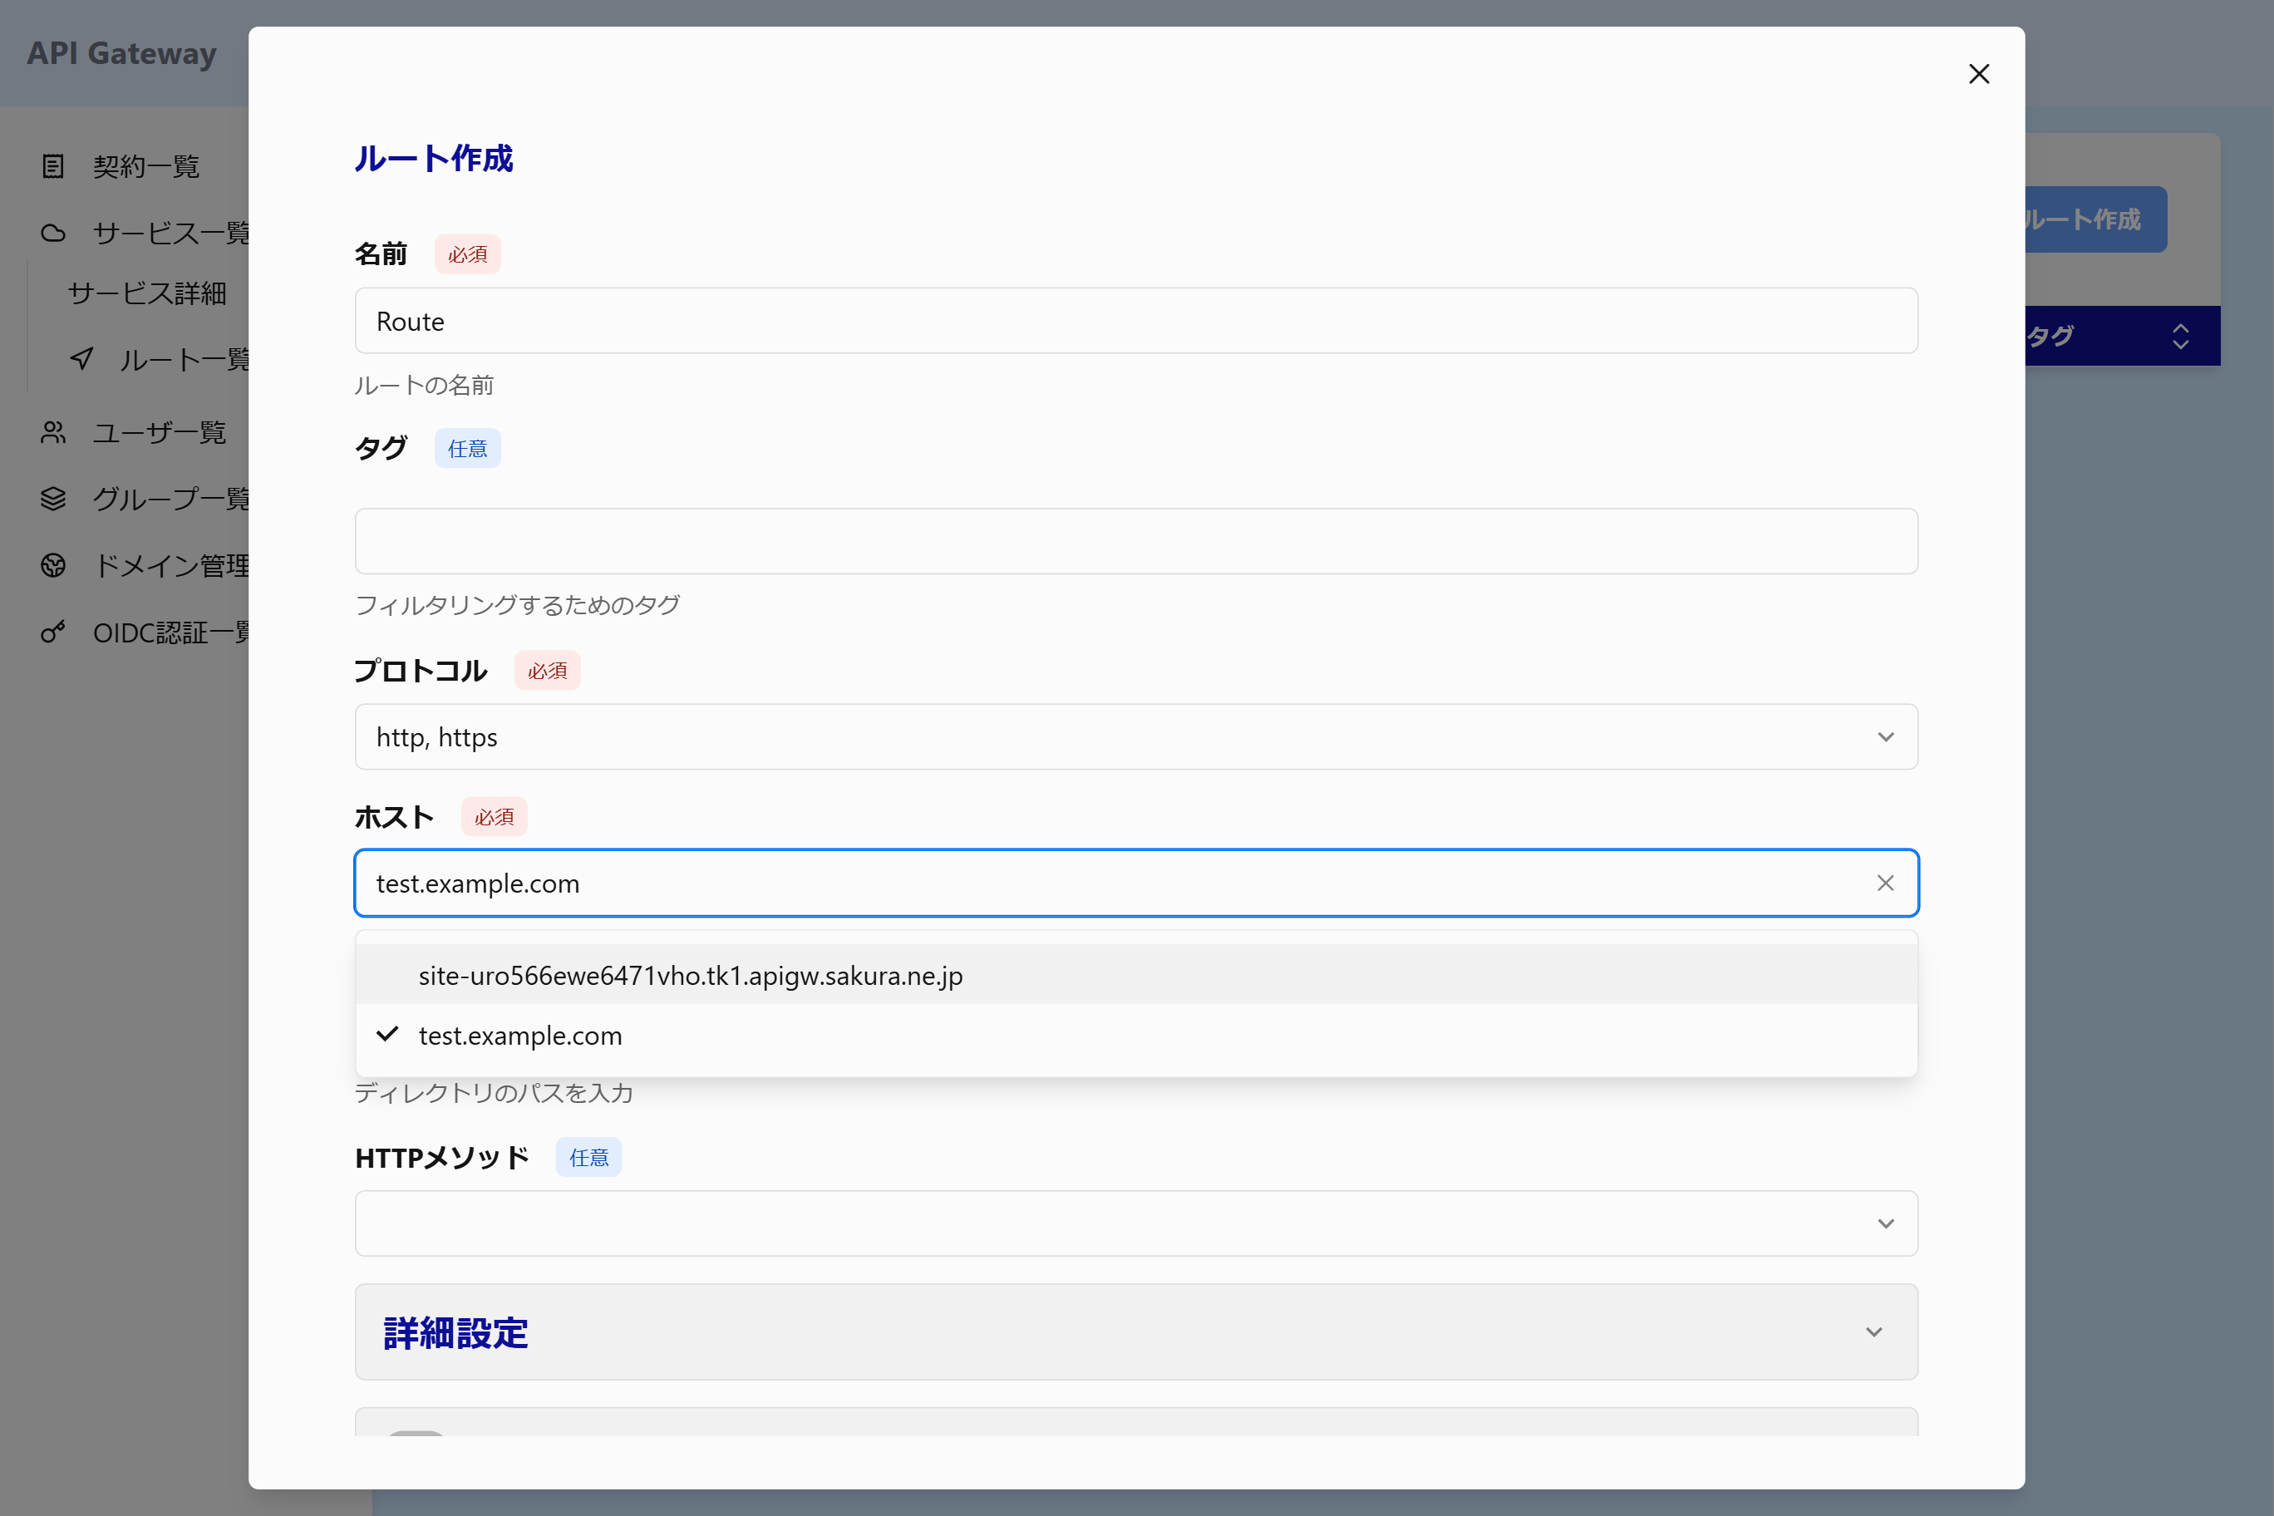The image size is (2274, 1516).
Task: Open サービス詳細 in sidebar
Action: tap(147, 293)
